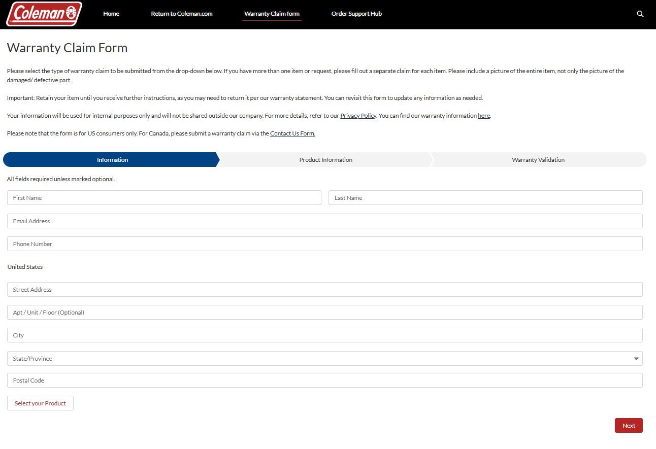
Task: Click the First Name input field
Action: pyautogui.click(x=163, y=197)
